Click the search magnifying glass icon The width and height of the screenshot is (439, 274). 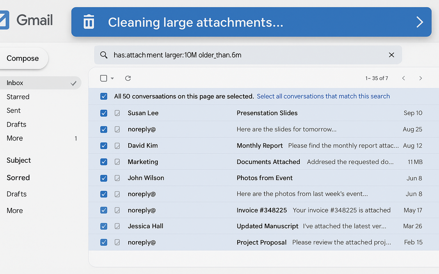coord(104,55)
